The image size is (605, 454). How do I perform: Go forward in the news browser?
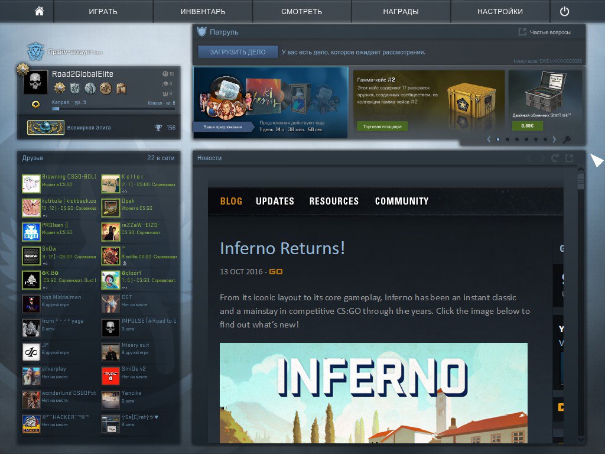tap(542, 157)
